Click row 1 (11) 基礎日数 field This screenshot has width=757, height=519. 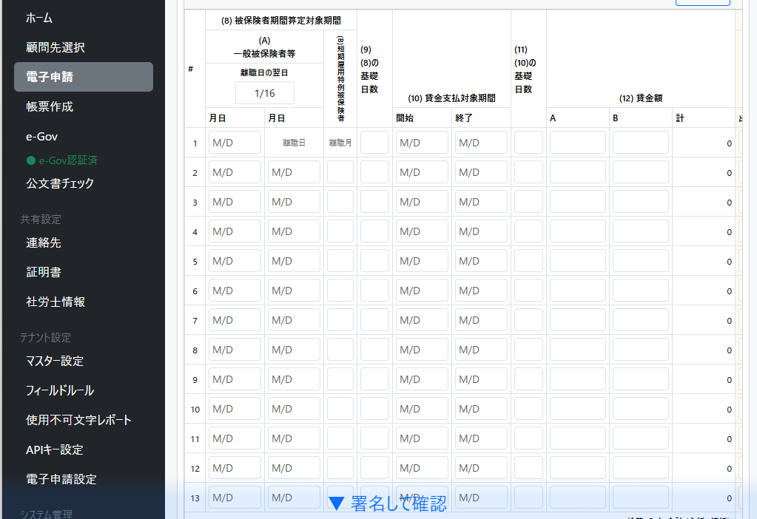(x=528, y=143)
